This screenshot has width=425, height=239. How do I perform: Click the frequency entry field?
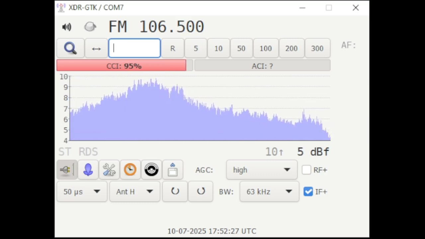(134, 48)
